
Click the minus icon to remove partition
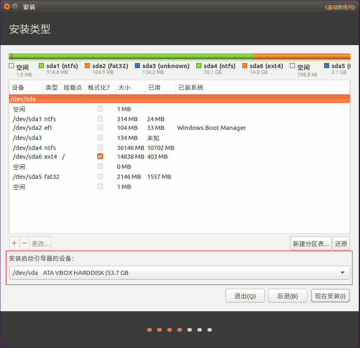(25, 243)
